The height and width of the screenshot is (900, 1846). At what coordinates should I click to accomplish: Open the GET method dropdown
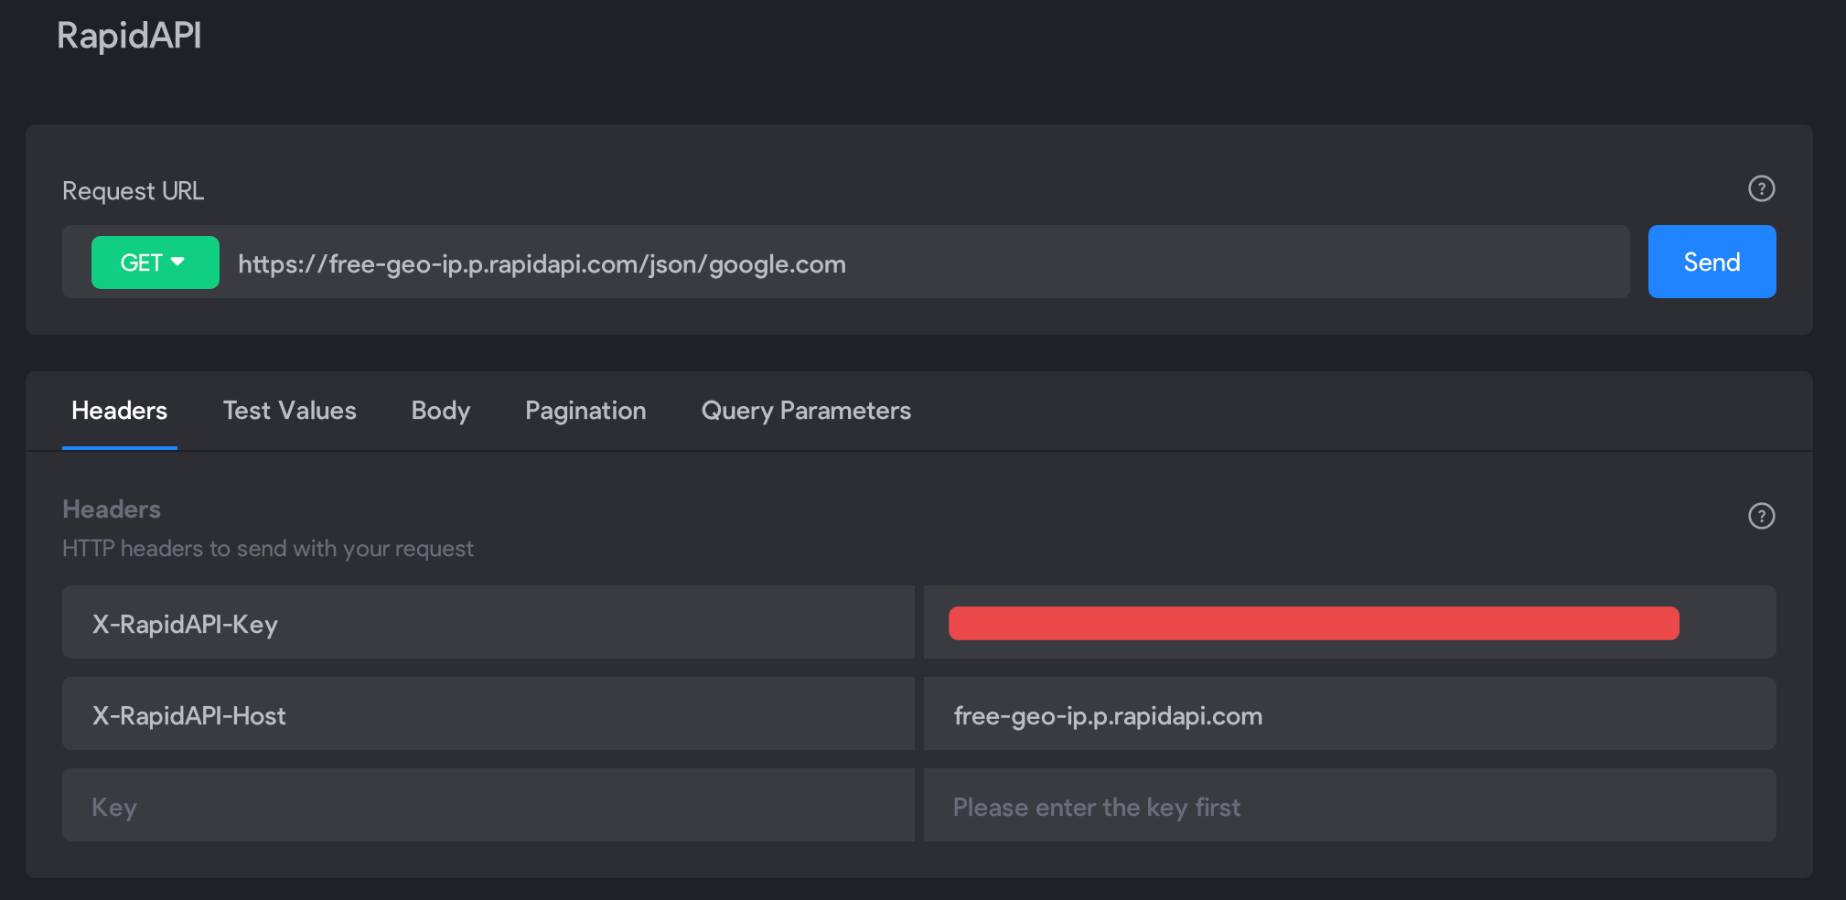155,262
